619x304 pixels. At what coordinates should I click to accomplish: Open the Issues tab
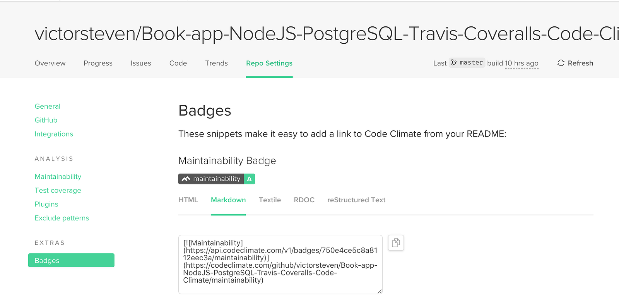(141, 63)
